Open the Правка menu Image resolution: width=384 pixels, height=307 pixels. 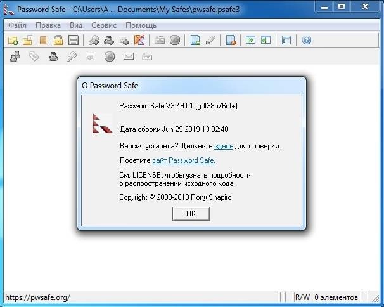[48, 25]
